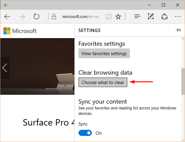185x142 pixels.
Task: Refresh the current page
Action: 36,17
